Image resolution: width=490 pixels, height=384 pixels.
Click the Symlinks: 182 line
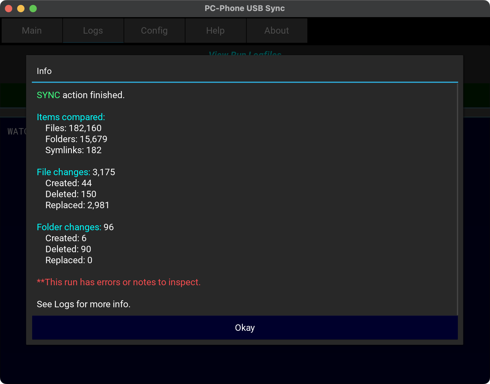click(73, 150)
